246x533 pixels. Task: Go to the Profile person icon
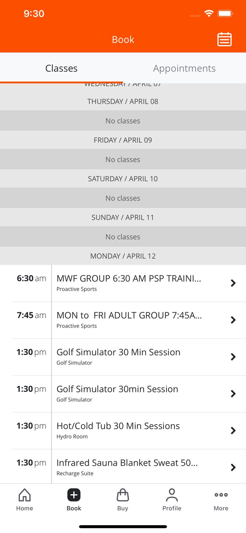click(x=172, y=495)
